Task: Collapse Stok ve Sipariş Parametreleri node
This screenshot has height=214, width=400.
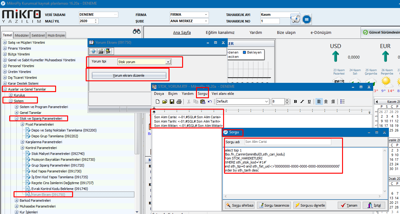Action: point(16,119)
